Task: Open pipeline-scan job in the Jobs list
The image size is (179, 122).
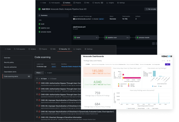Action: click(x=44, y=28)
